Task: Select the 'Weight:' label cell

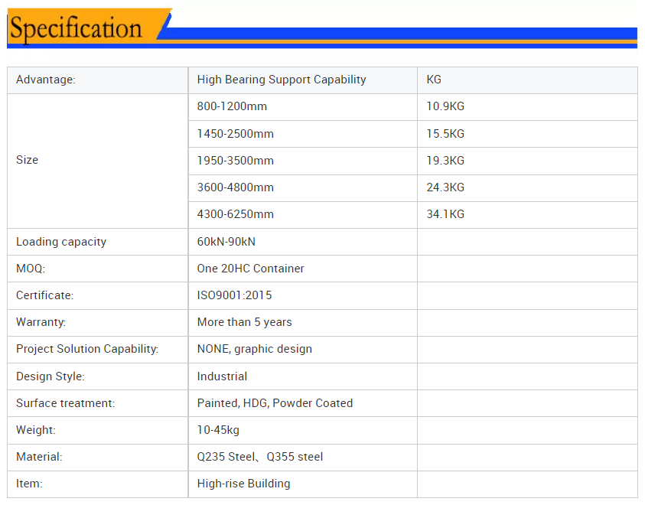Action: click(97, 430)
